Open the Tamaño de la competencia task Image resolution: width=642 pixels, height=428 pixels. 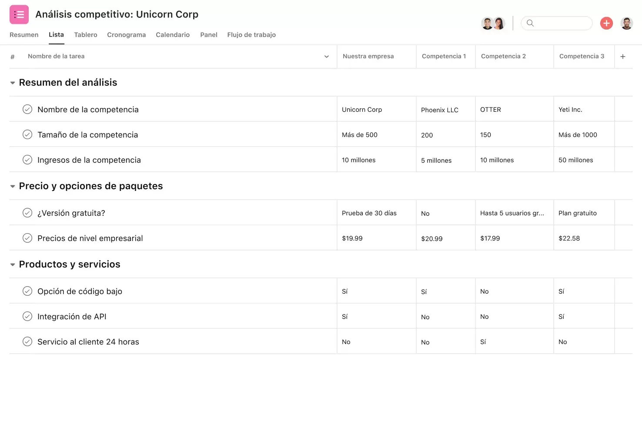click(x=87, y=135)
